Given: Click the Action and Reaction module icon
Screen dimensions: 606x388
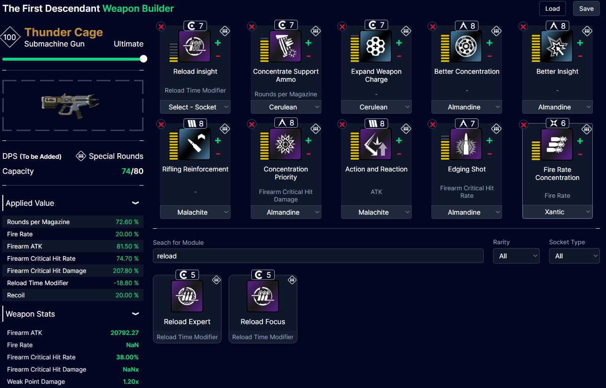Looking at the screenshot, I should click(x=376, y=144).
